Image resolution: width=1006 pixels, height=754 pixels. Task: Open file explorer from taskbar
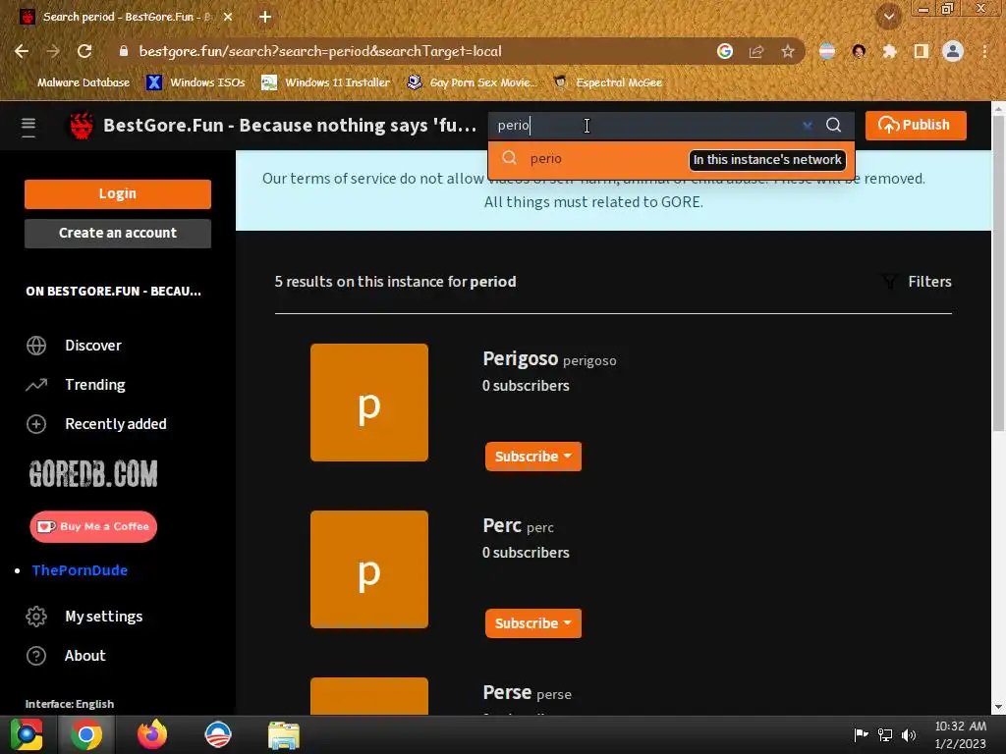[x=284, y=735]
